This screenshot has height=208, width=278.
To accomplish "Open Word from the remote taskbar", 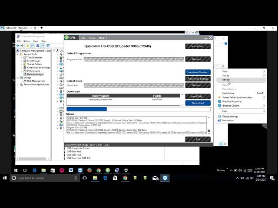I will coord(71,170).
